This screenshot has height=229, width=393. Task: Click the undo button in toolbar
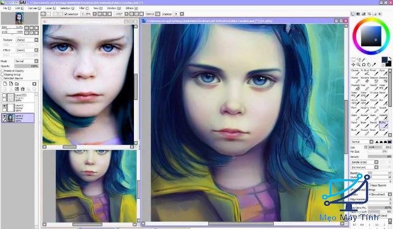tap(43, 14)
